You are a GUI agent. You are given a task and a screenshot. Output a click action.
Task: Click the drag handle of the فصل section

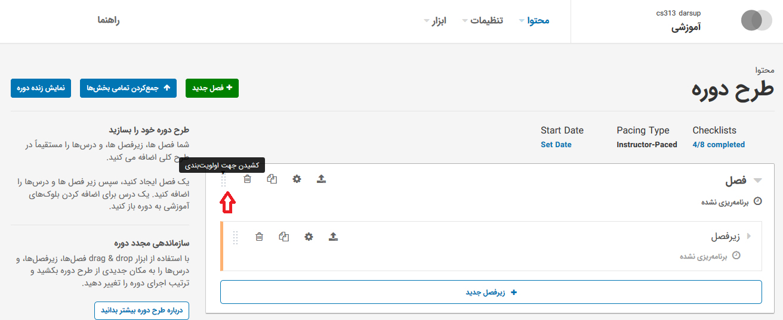pos(224,181)
